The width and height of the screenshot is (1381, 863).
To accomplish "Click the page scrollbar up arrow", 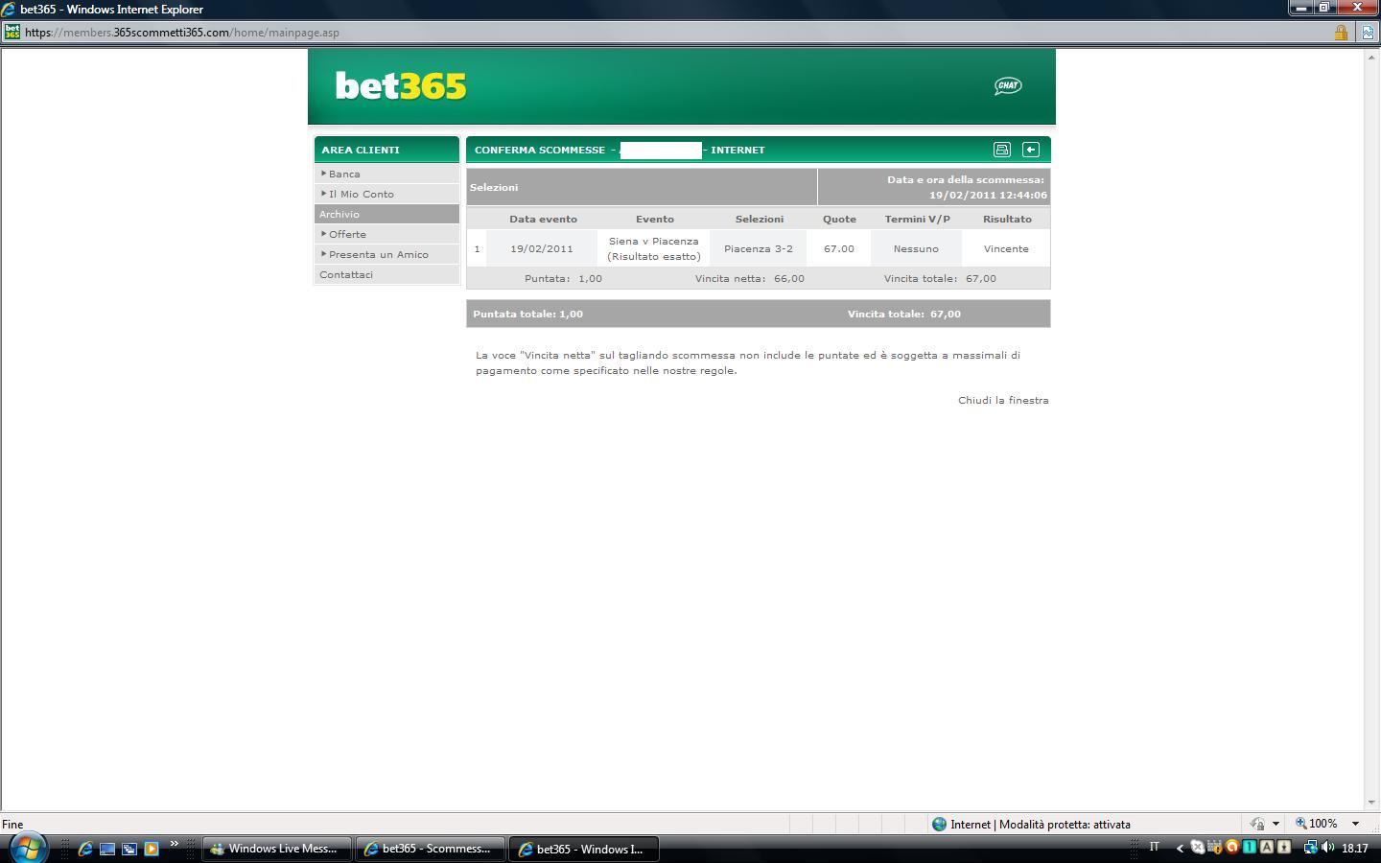I will (x=1372, y=57).
